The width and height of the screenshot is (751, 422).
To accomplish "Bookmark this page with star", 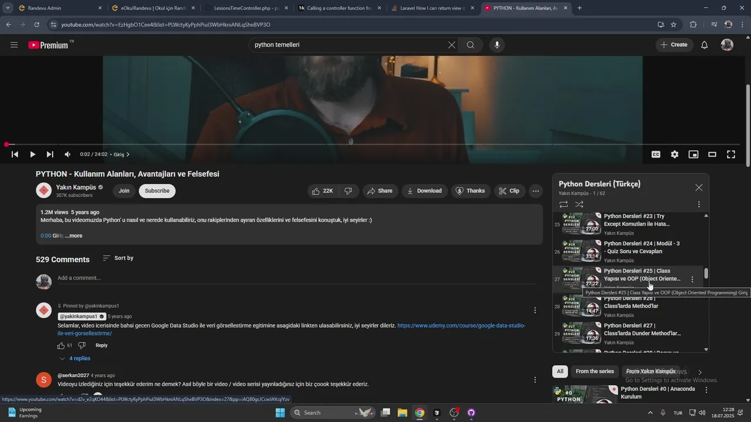I will coord(674,25).
